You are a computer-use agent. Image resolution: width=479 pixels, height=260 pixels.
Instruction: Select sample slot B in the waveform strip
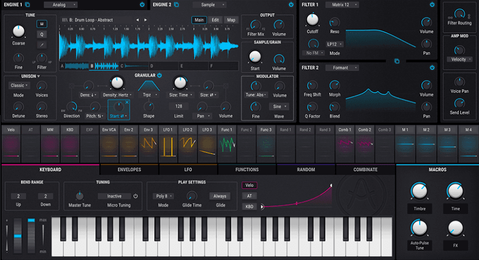pos(92,66)
